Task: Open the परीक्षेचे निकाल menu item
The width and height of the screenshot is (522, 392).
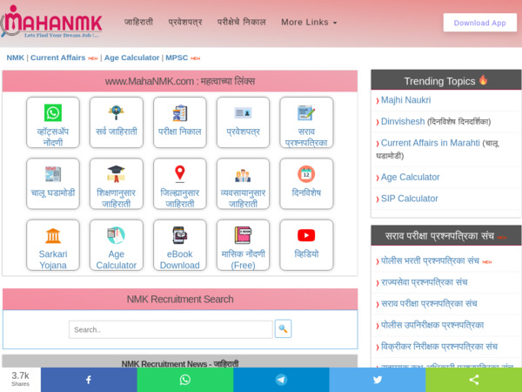Action: coord(242,22)
